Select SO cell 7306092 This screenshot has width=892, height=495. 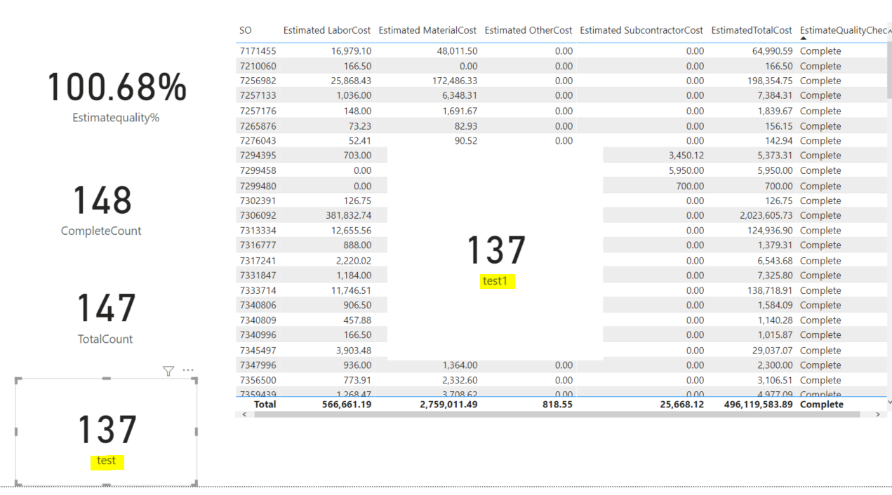[x=258, y=215]
